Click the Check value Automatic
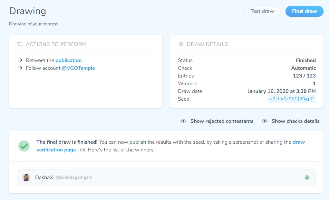Screen dimensions: 329x200 point(304,68)
